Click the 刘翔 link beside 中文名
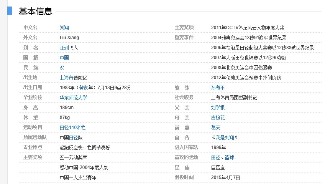The width and height of the screenshot is (325, 184). tap(64, 28)
